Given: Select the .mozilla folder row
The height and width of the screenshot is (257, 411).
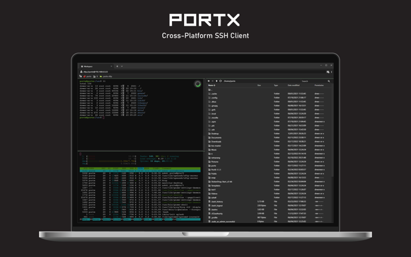Looking at the screenshot, I should 269,118.
